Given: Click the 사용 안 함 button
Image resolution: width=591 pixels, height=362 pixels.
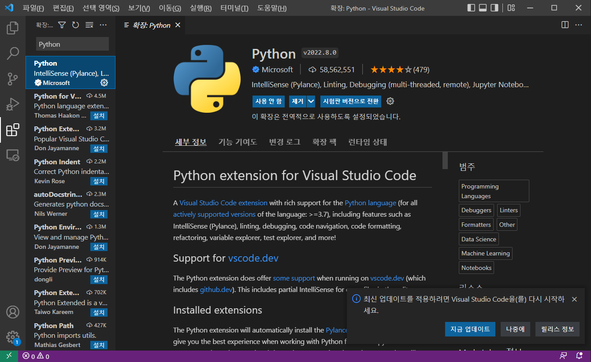Looking at the screenshot, I should click(x=268, y=101).
